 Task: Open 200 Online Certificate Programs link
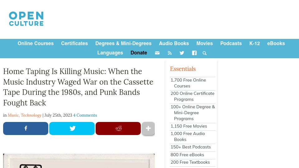192,96
